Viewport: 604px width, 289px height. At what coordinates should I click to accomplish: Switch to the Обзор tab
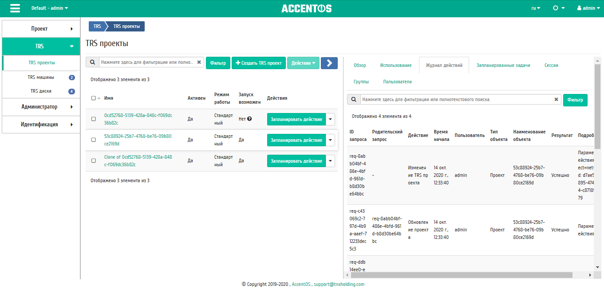[360, 65]
